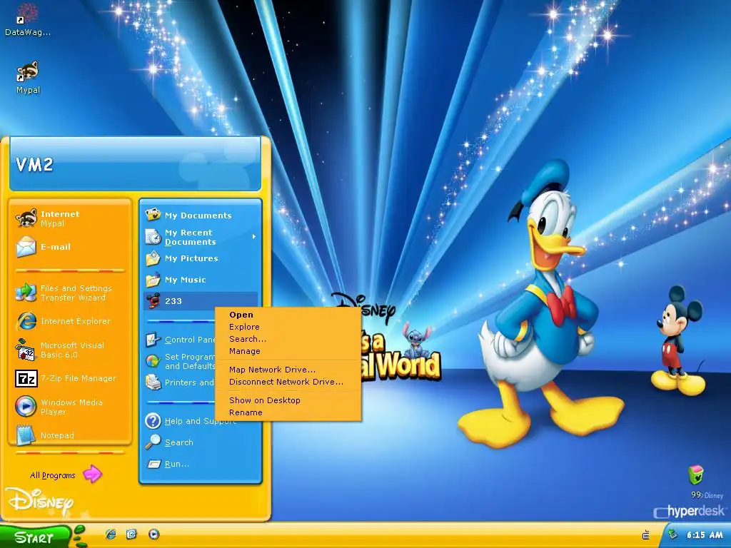731x548 pixels.
Task: Open Set Program Access and Defaults icon
Action: (153, 361)
